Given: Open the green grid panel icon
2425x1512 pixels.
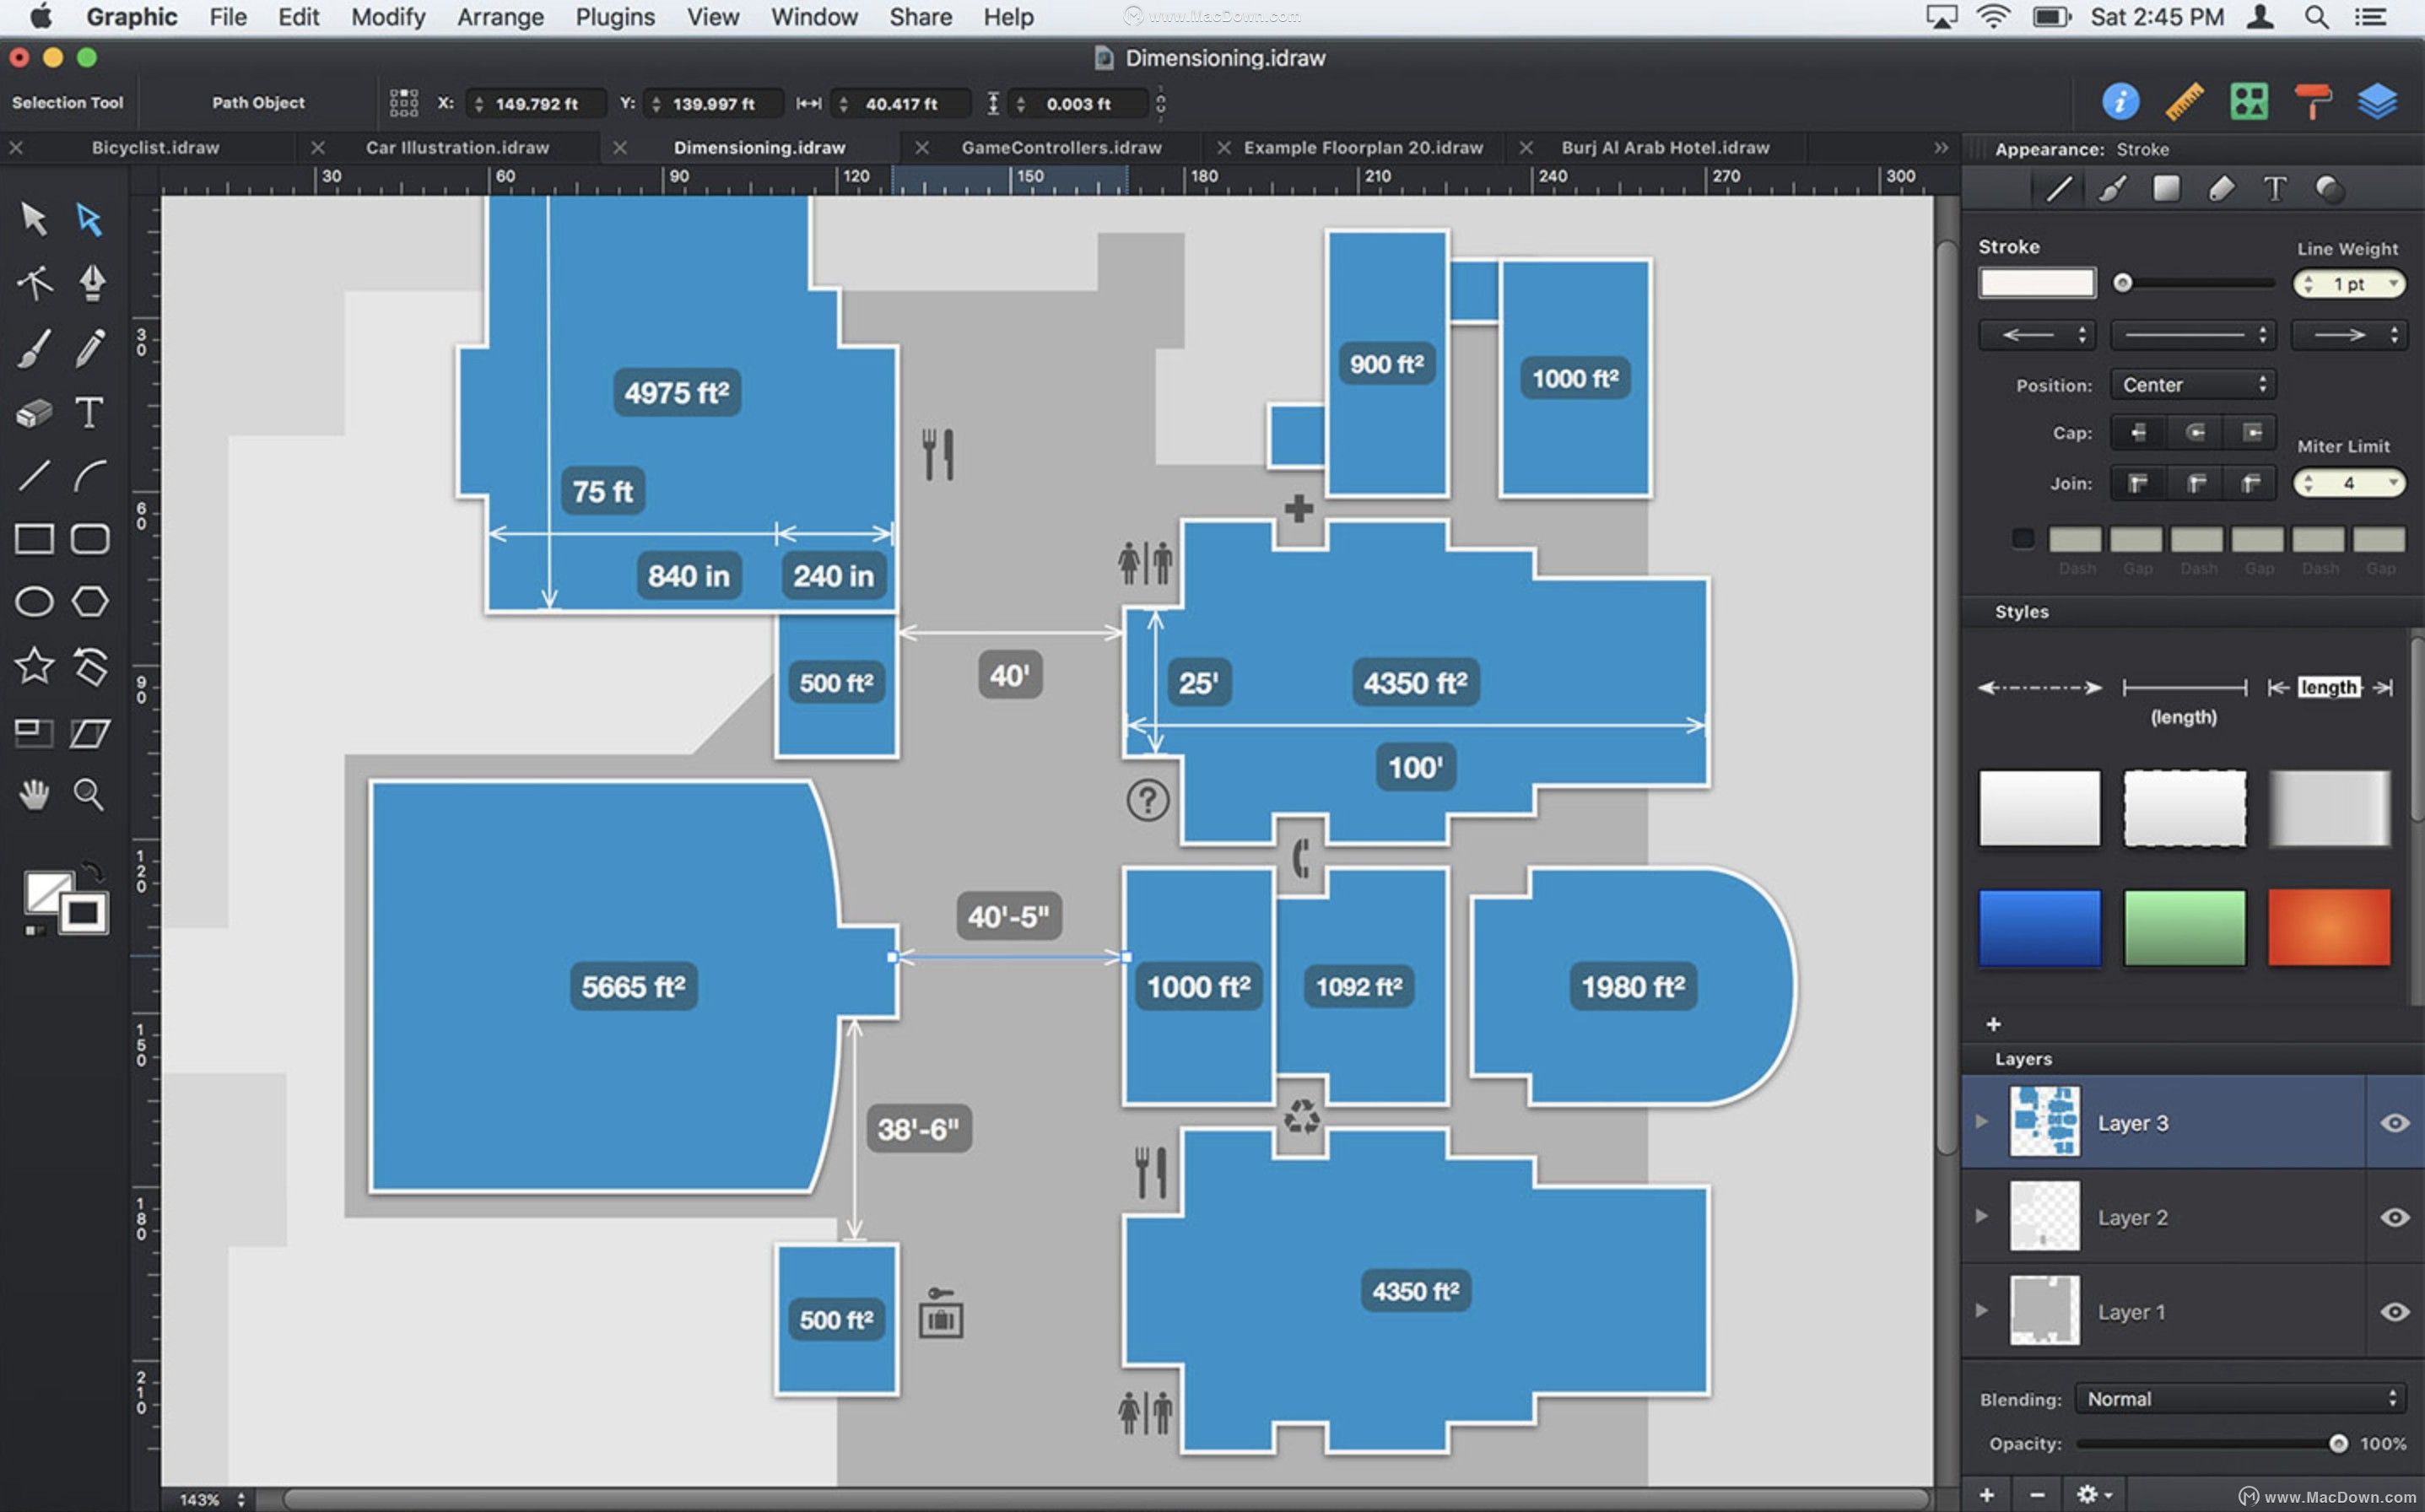Looking at the screenshot, I should (x=2249, y=101).
